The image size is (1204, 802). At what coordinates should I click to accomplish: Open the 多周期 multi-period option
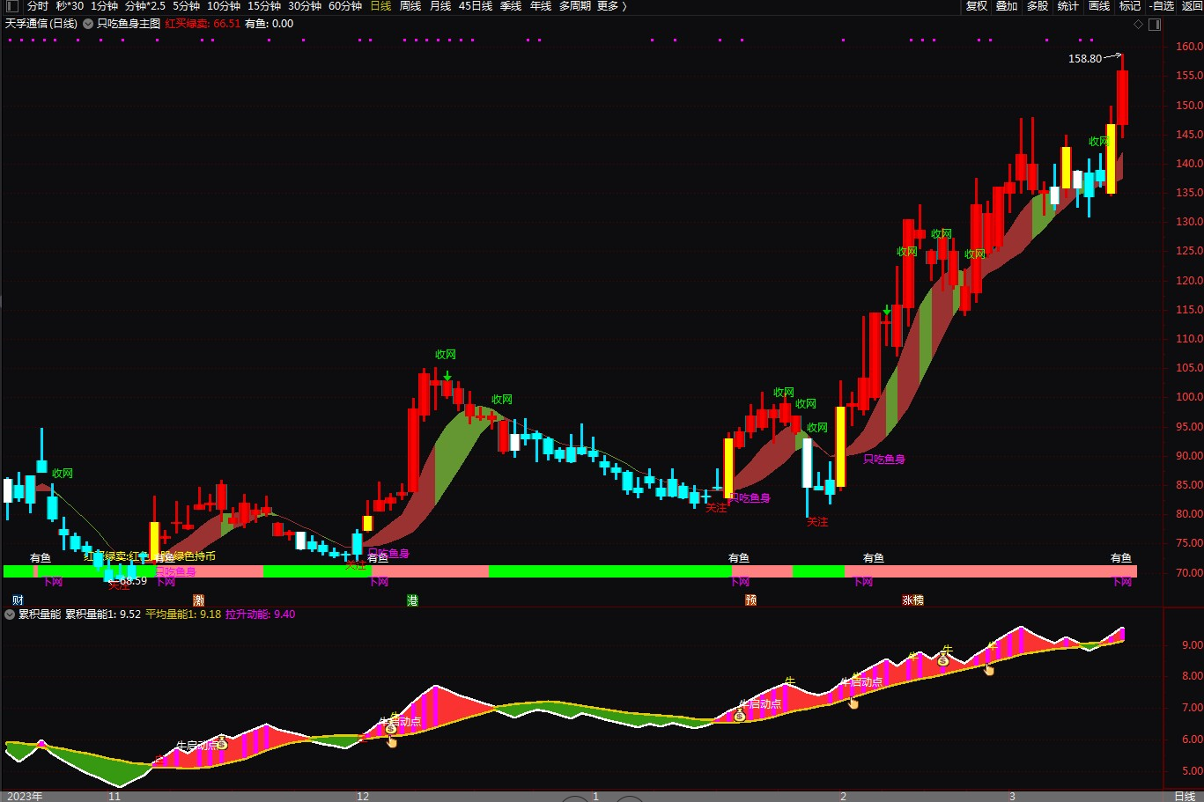click(575, 6)
